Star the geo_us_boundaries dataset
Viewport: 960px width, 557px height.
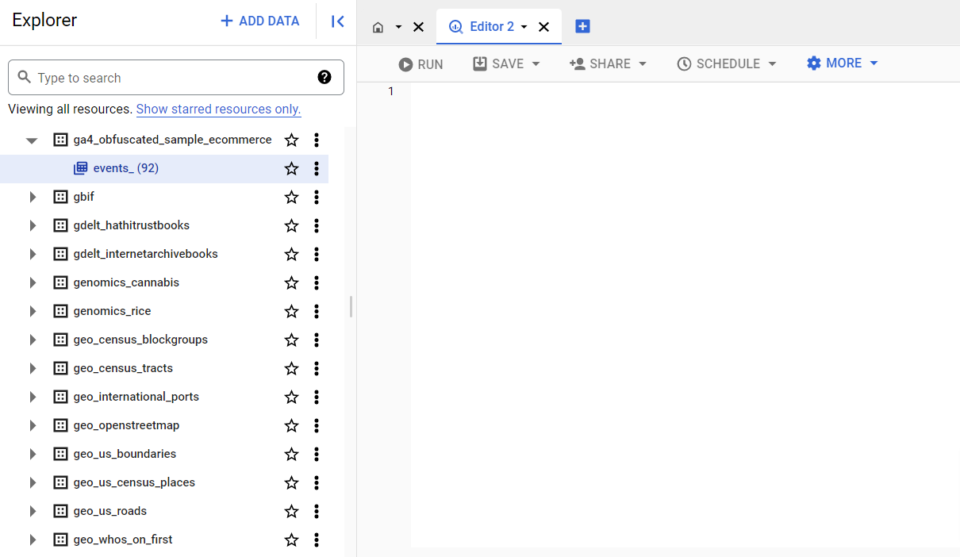(291, 454)
